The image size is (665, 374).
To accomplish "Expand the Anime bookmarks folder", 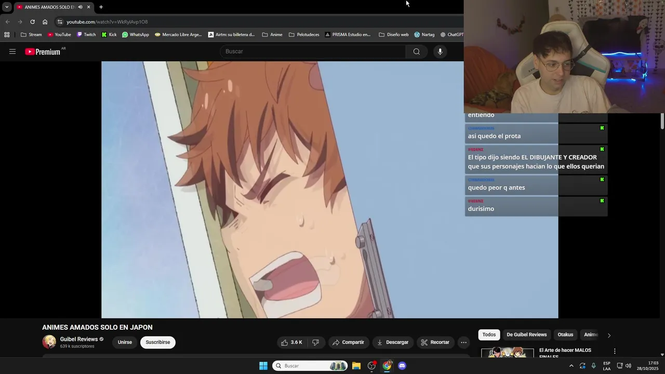I will [272, 35].
